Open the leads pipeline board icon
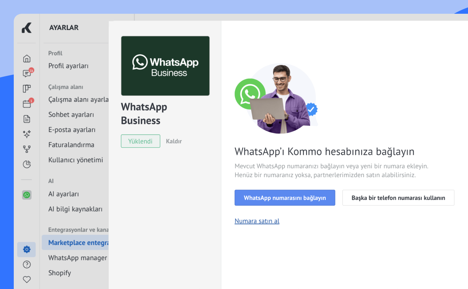 coord(26,89)
